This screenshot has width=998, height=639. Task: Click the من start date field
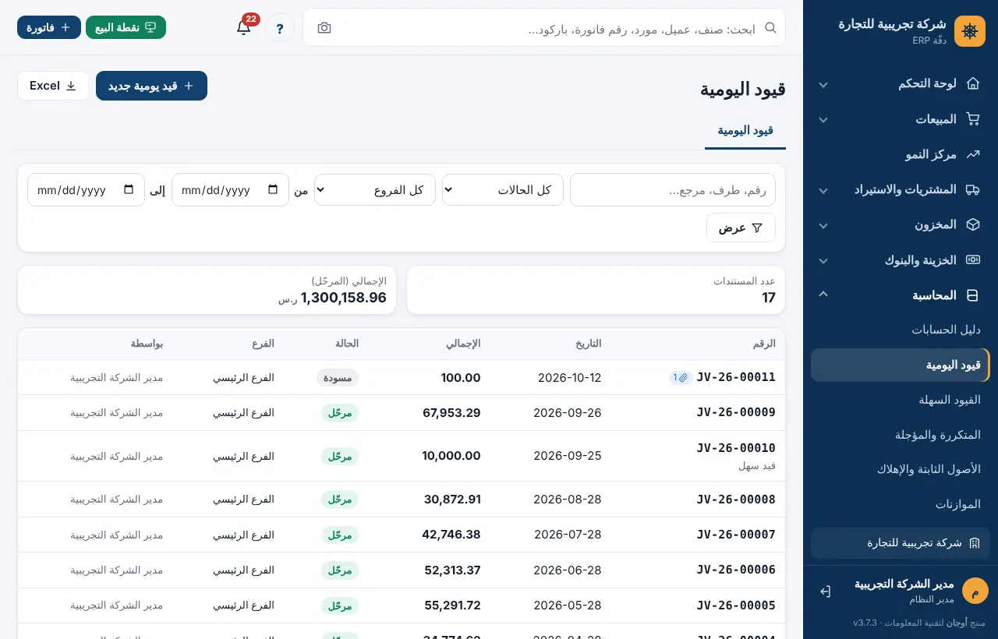pyautogui.click(x=230, y=189)
